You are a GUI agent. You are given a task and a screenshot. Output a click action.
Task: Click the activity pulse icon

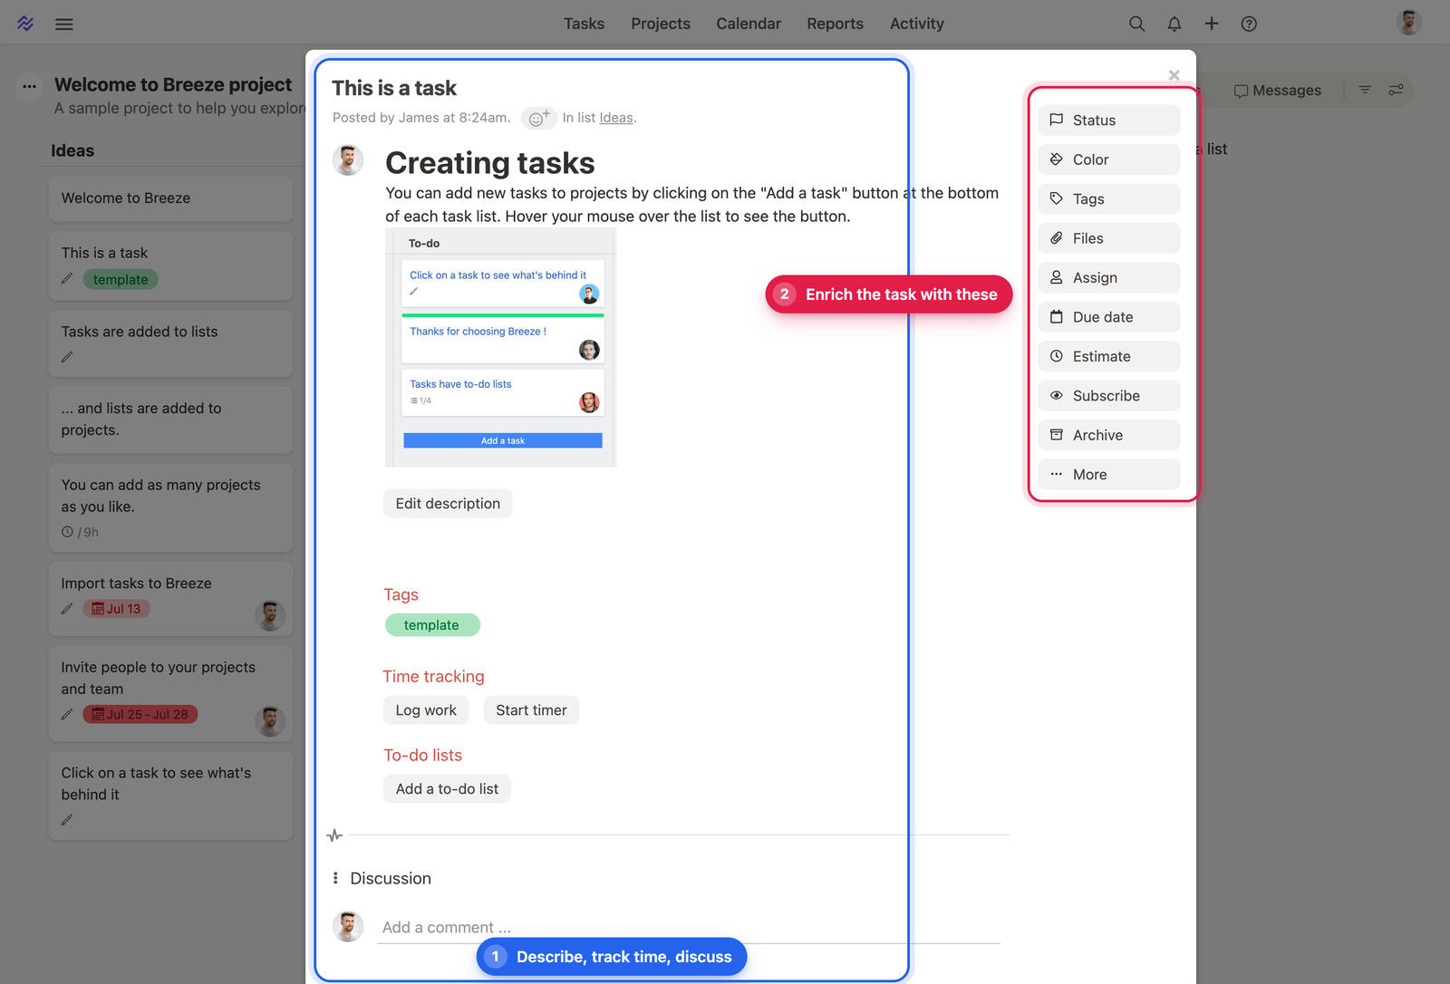click(334, 835)
